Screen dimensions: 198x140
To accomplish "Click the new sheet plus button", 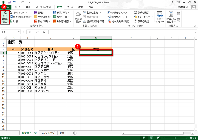I will tap(75, 133).
